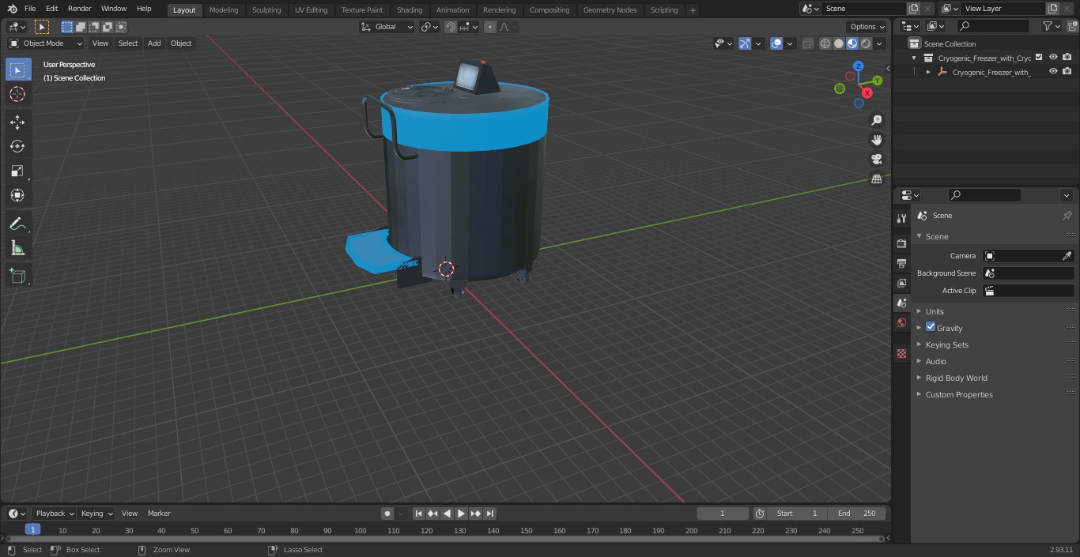
Task: Open the View Layer properties tab
Action: point(901,283)
